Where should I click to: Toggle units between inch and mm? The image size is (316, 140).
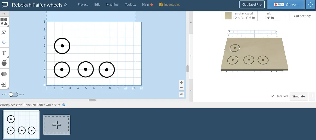pos(13,94)
